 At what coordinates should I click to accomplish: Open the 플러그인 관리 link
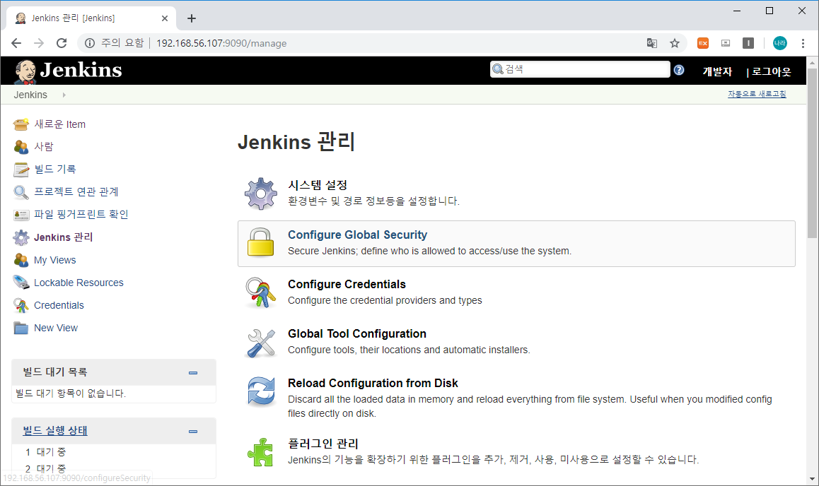tap(323, 444)
